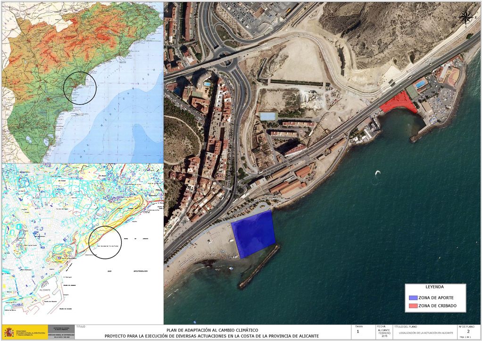Click the Plan de Adaptación al Cambio Climático title
The width and height of the screenshot is (483, 341).
coord(211,330)
